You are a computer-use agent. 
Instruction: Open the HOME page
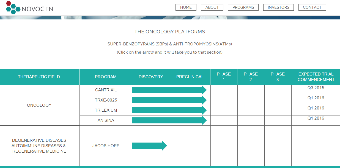click(186, 7)
